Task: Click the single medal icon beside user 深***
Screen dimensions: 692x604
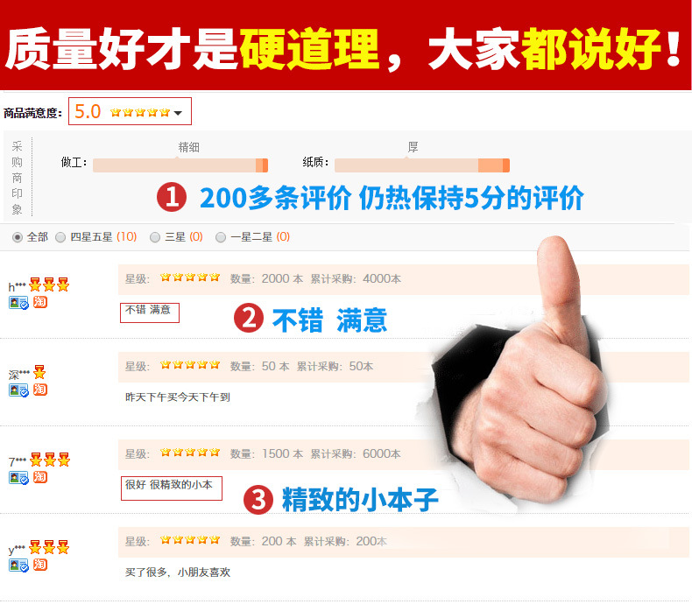Action: point(39,372)
